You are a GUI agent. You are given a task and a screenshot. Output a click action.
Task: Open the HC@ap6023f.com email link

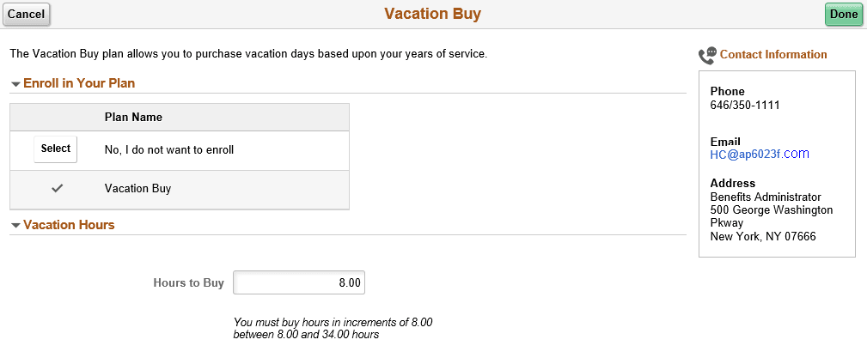760,155
